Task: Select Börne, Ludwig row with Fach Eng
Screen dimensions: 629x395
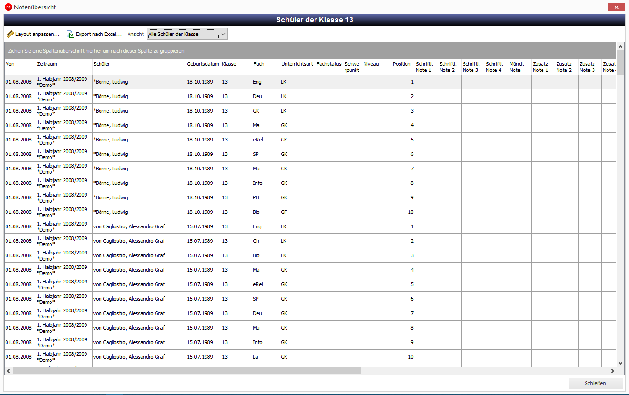Action: (x=310, y=82)
